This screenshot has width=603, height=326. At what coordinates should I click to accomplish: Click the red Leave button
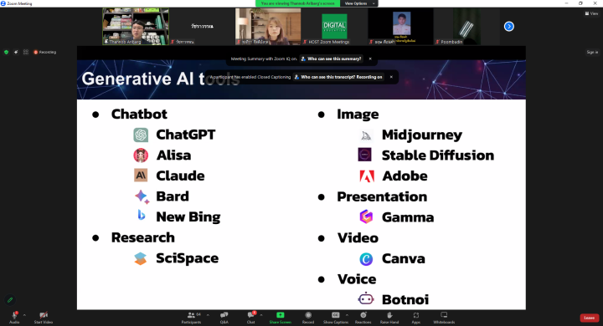pos(589,318)
